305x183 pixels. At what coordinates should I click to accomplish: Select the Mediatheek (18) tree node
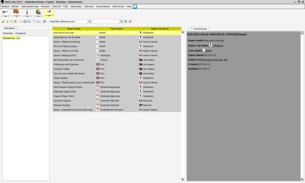pos(11,38)
